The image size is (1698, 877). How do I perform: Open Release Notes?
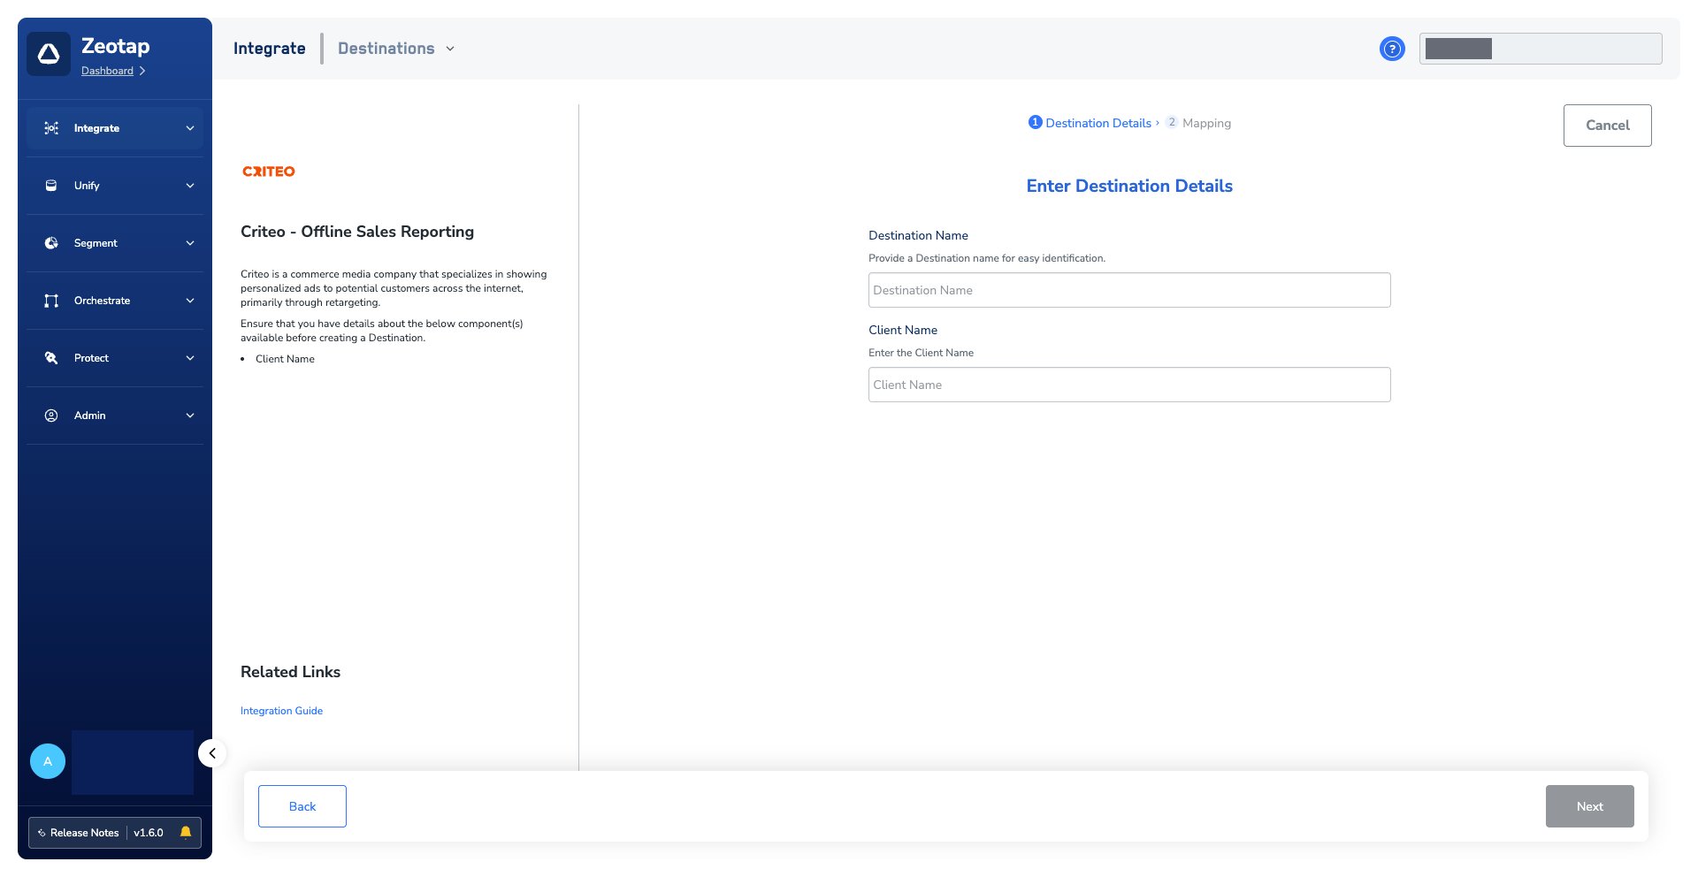pyautogui.click(x=84, y=833)
